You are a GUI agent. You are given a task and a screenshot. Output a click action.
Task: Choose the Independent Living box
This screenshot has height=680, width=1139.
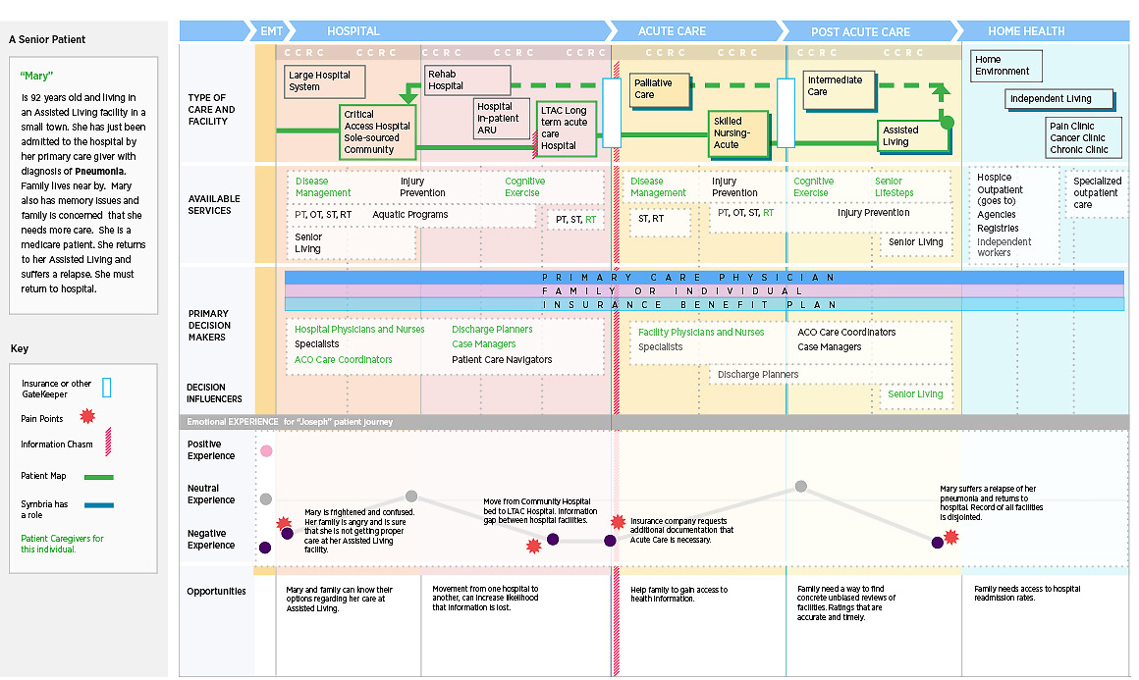coord(1061,99)
